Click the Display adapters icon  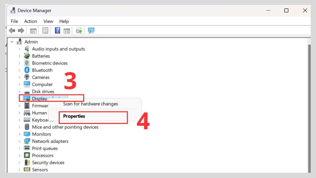27,99
